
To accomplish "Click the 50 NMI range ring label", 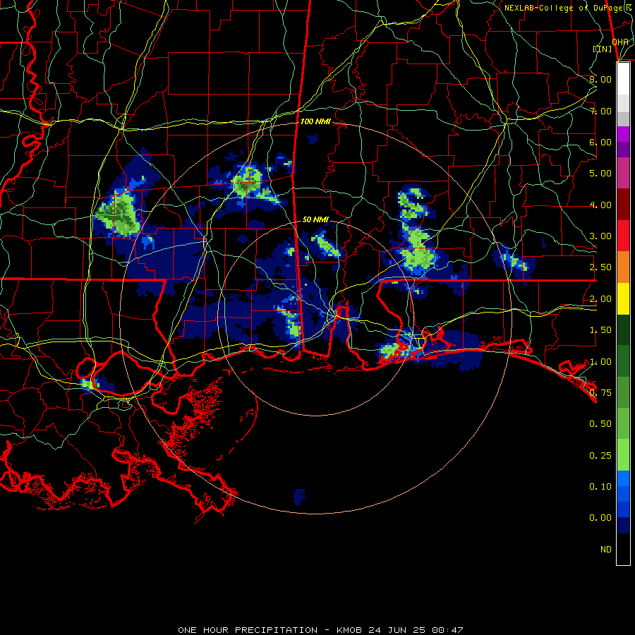I will [315, 219].
